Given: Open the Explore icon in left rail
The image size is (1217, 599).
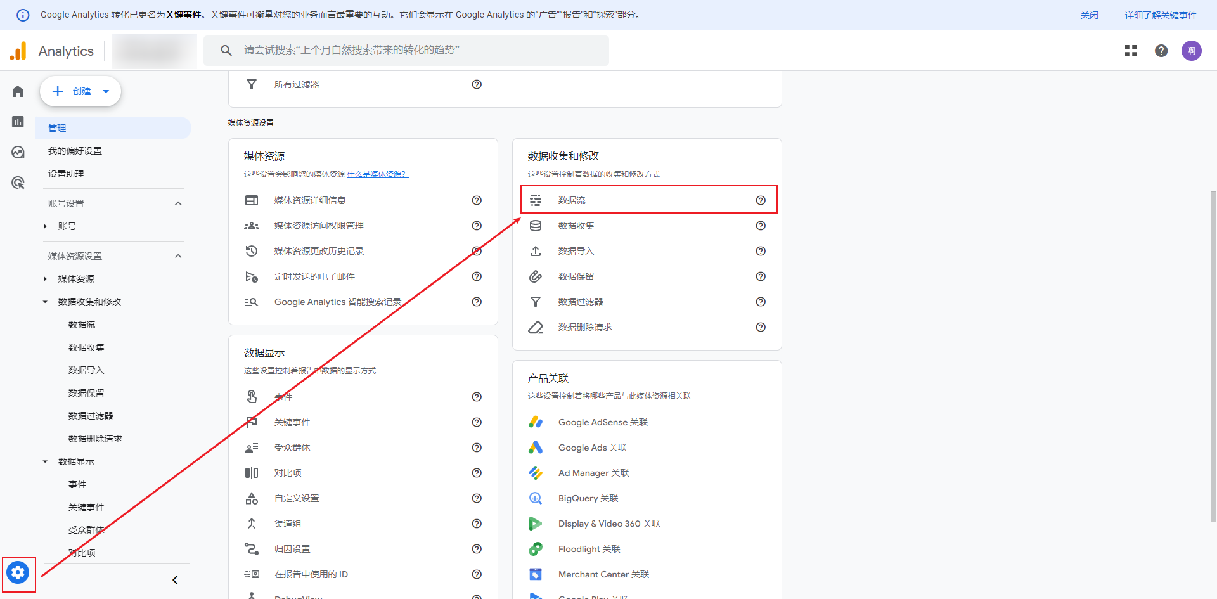Looking at the screenshot, I should tap(18, 152).
